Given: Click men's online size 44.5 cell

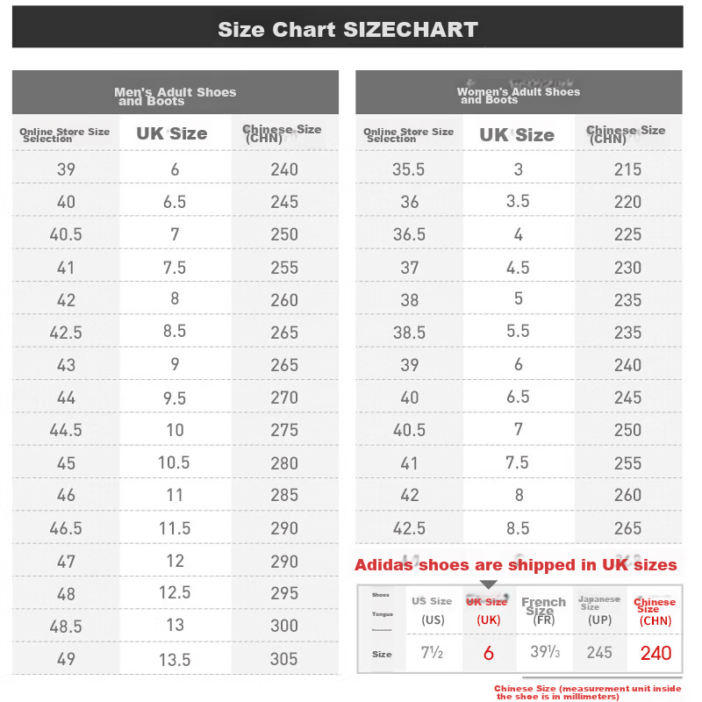Looking at the screenshot, I should 66,430.
